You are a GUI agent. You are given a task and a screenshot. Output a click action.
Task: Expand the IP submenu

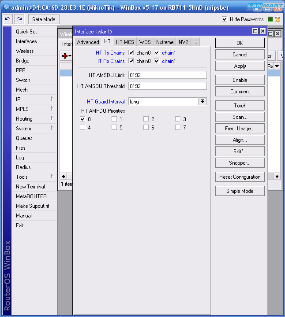(52, 99)
